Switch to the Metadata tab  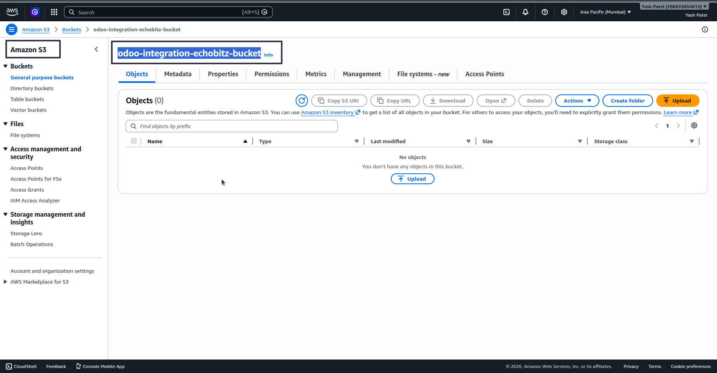tap(178, 74)
